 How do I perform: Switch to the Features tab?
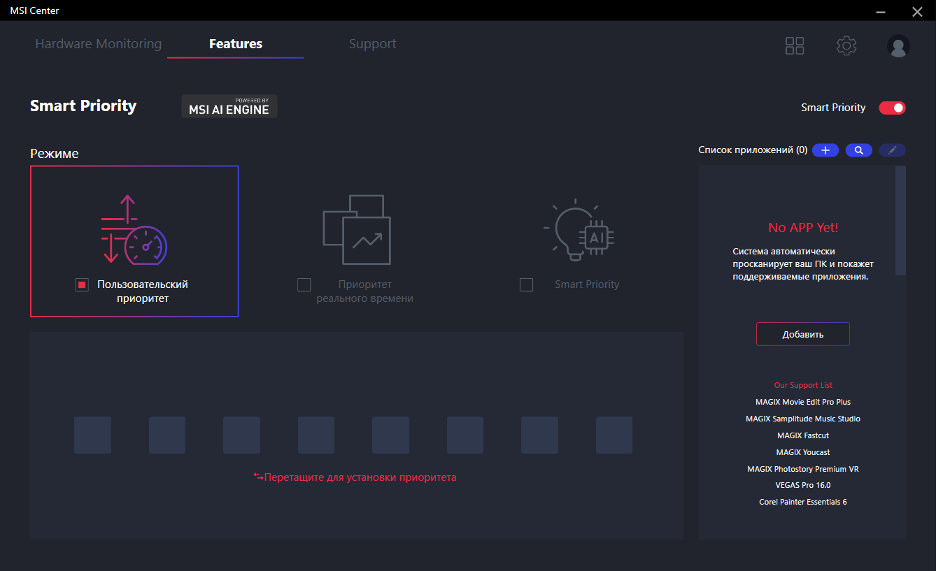click(x=236, y=43)
